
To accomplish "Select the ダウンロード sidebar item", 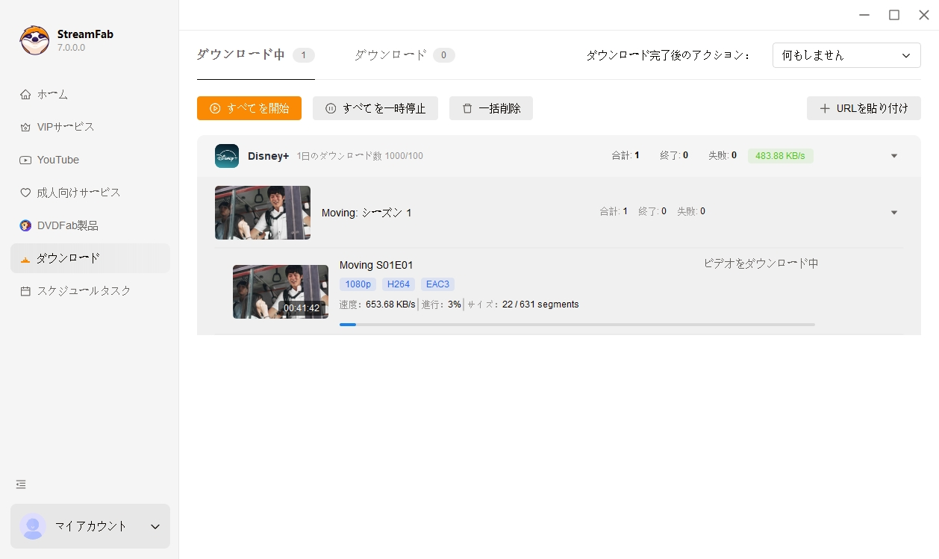I will click(66, 257).
